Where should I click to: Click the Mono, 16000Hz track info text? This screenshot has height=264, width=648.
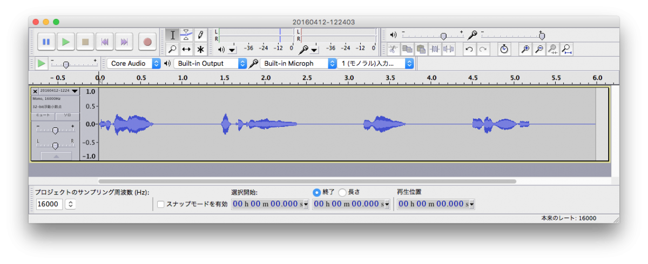coord(45,99)
